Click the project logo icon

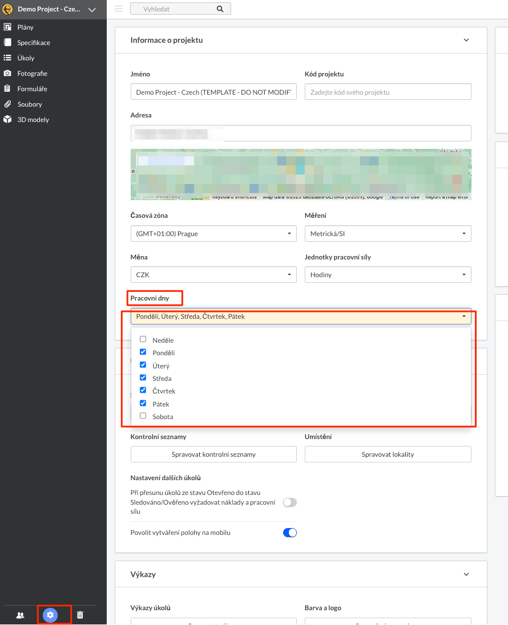pyautogui.click(x=7, y=9)
